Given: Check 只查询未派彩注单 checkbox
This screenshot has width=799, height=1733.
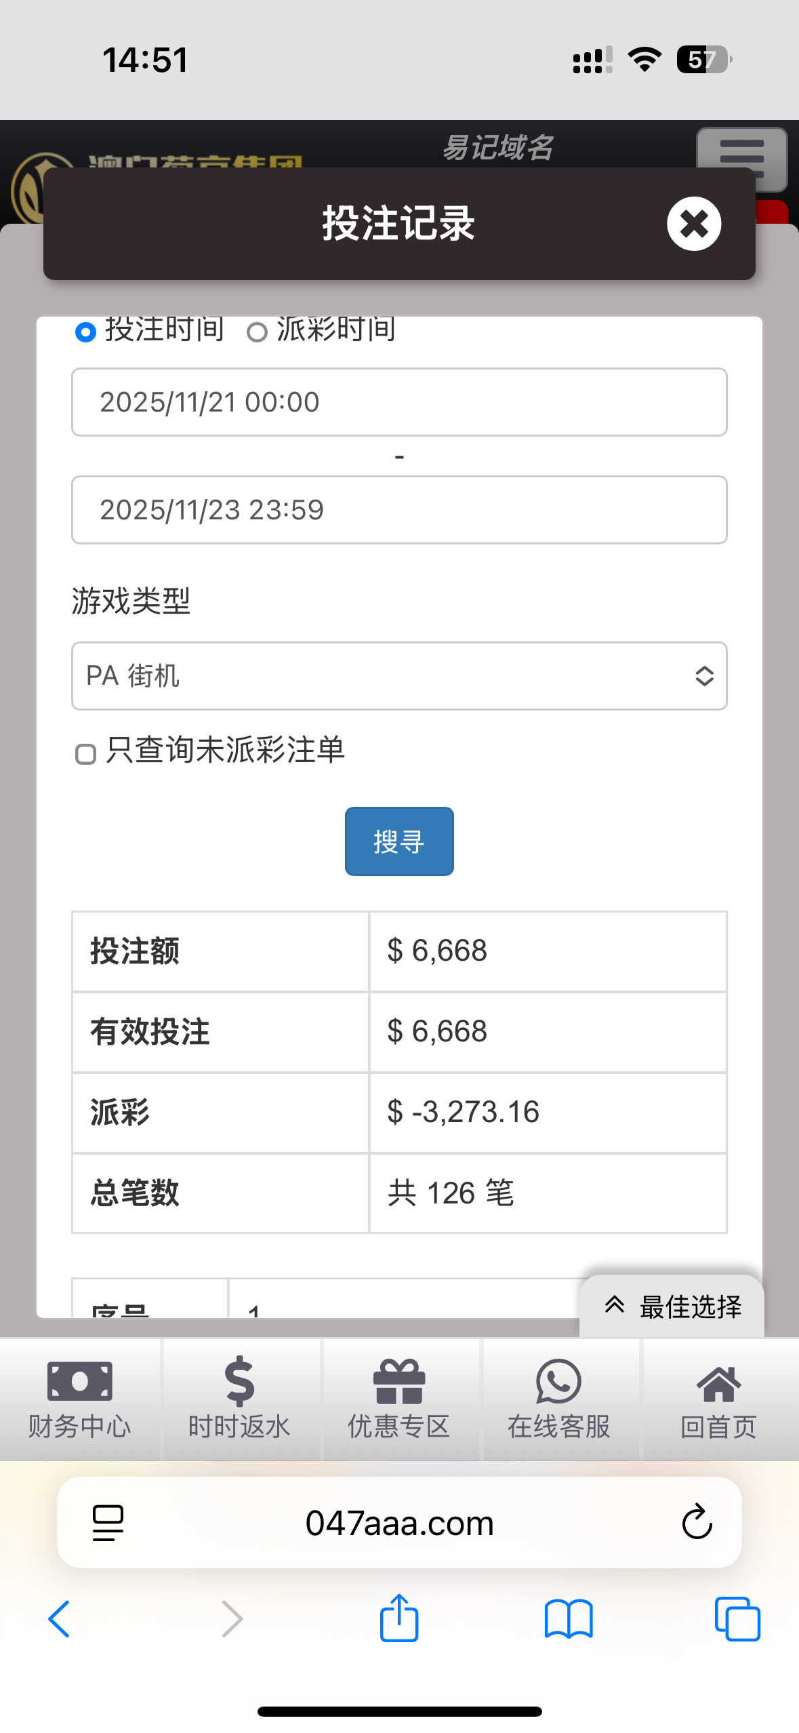Looking at the screenshot, I should coord(85,754).
